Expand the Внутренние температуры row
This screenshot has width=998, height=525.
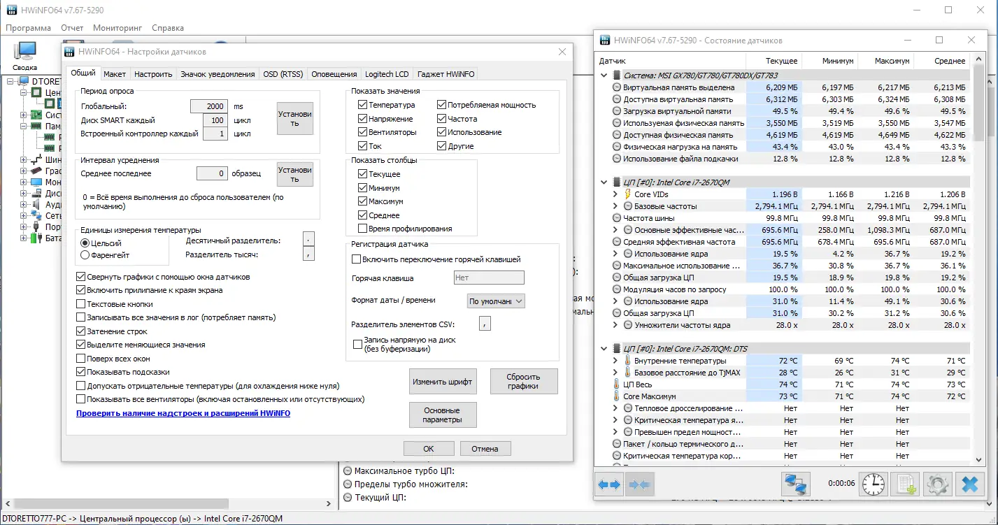(615, 361)
